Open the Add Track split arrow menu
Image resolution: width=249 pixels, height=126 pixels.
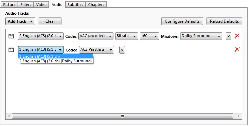31,21
